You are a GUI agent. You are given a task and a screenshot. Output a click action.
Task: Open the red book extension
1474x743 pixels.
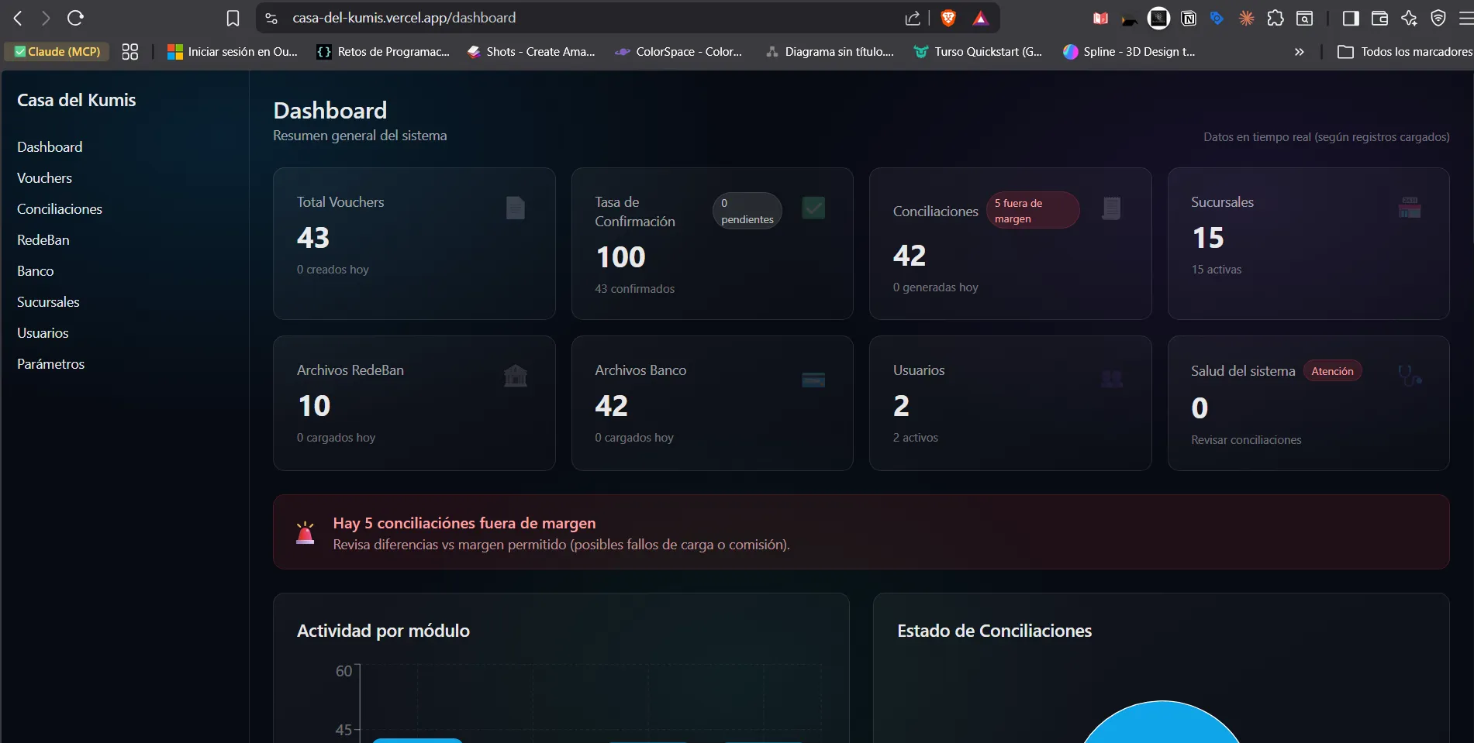tap(1100, 18)
